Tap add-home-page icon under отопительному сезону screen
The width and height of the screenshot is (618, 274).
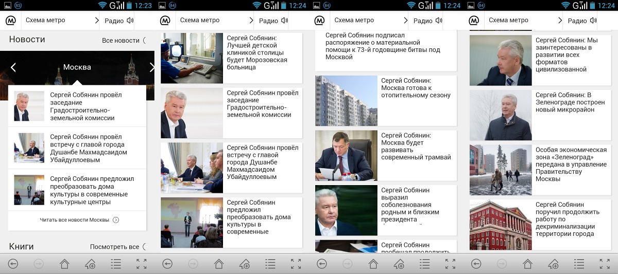pos(399,264)
